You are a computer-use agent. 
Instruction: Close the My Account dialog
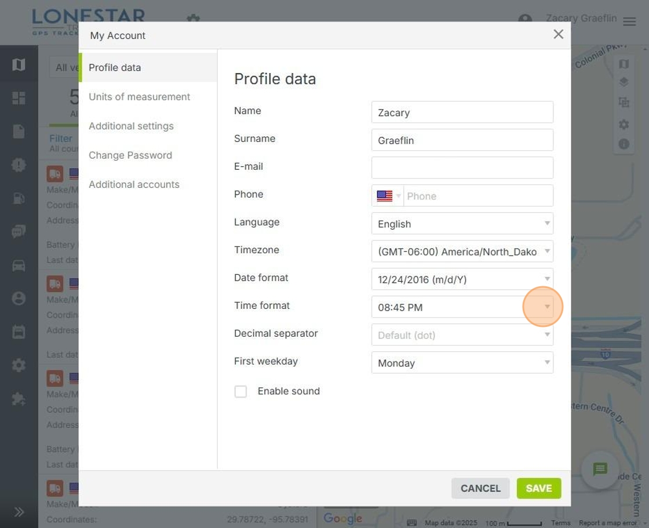point(558,35)
